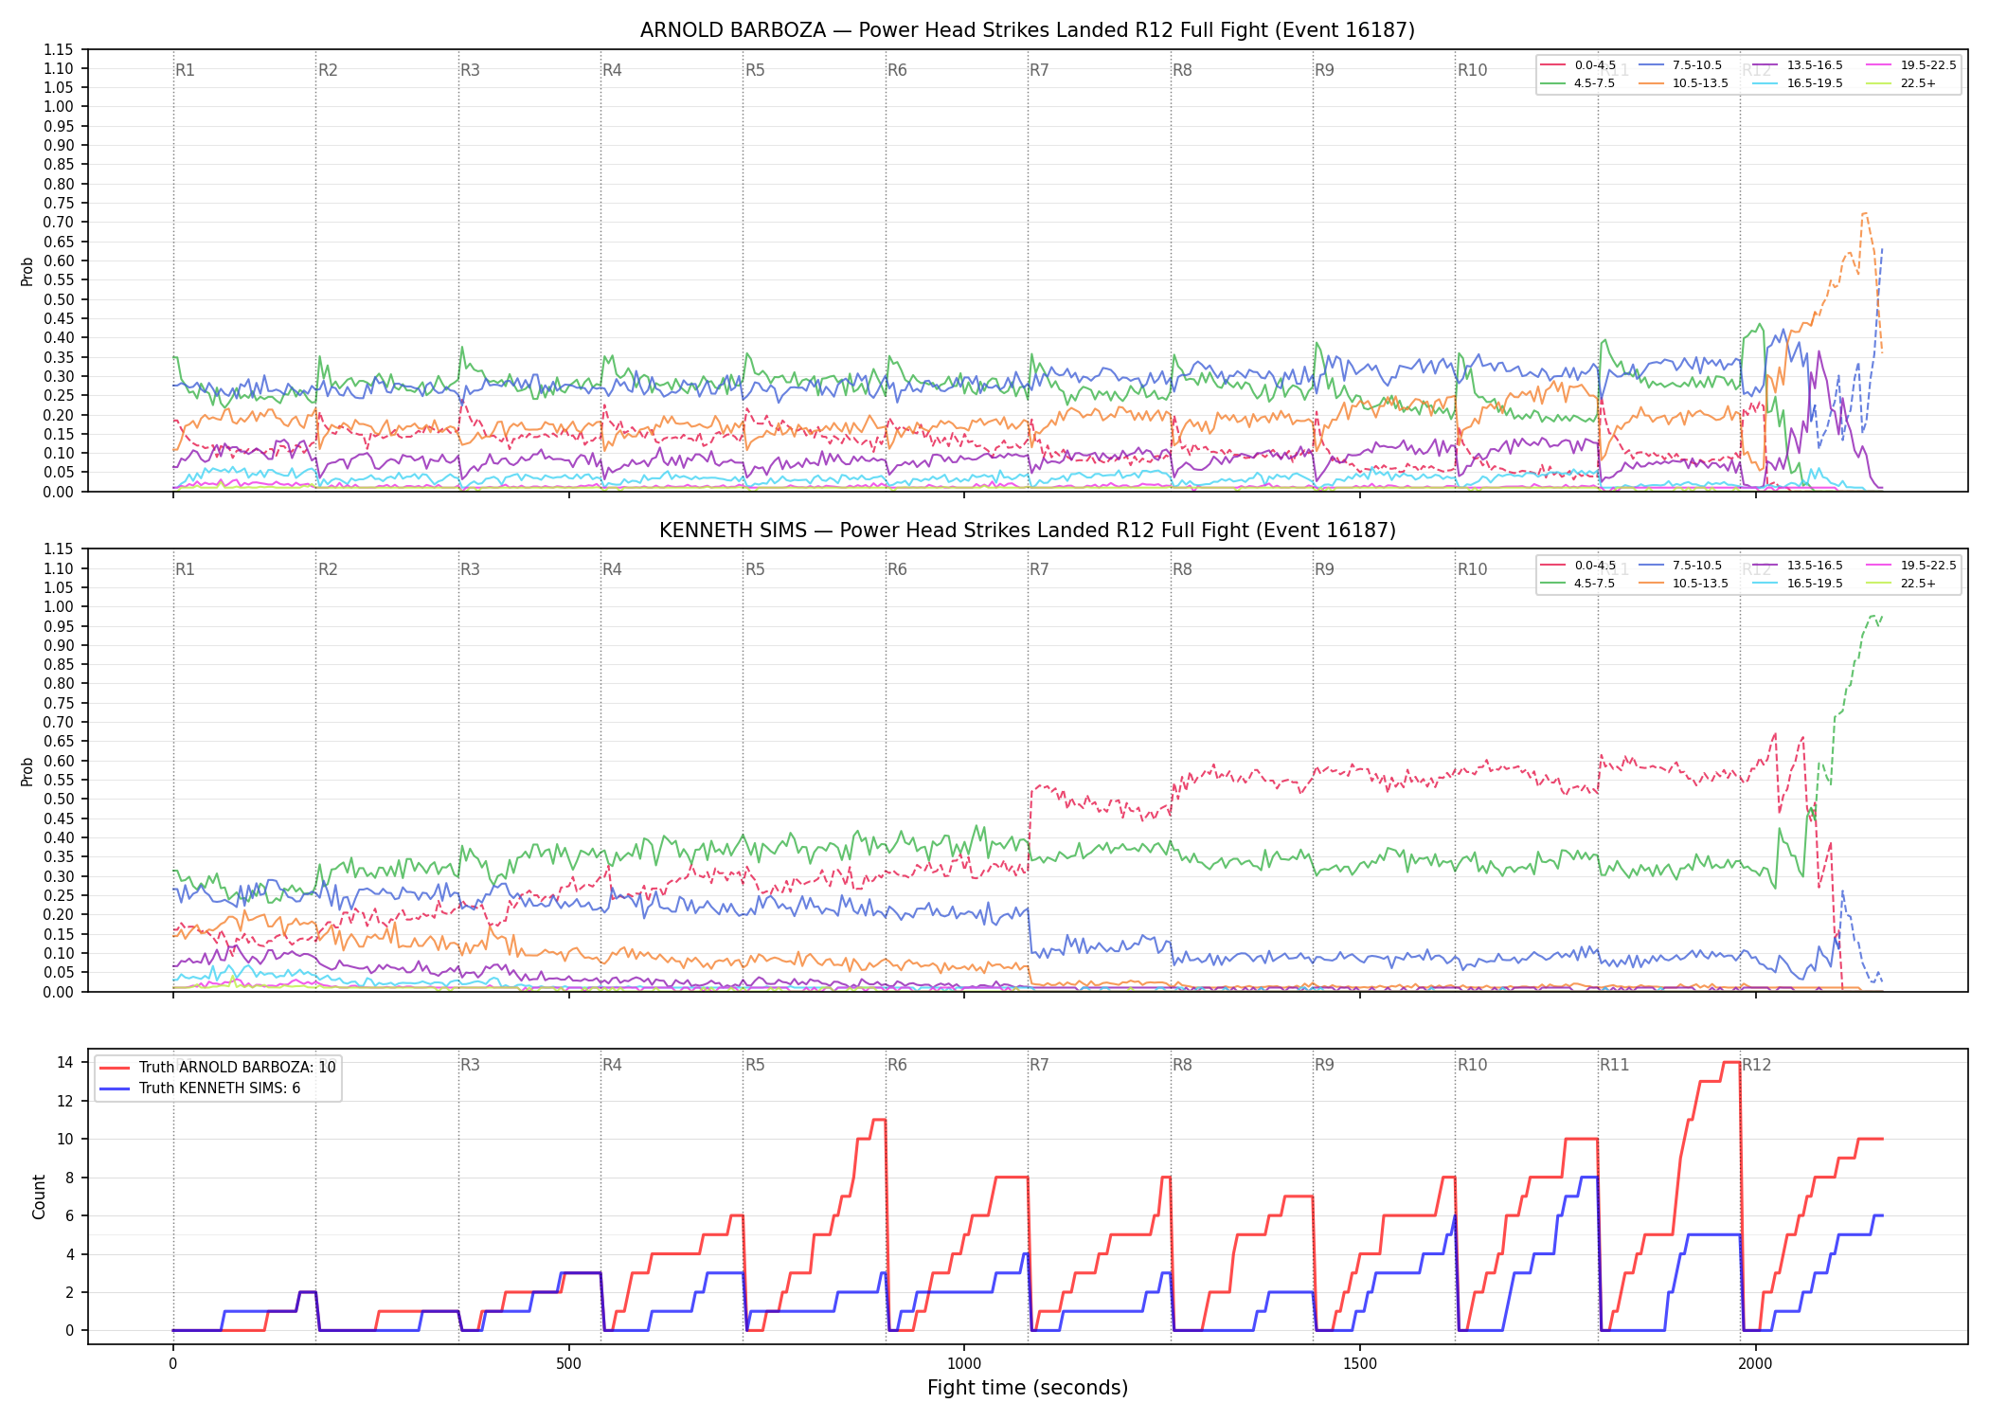Select '0.0-4.5' legend entry in Barboza chart

(x=1579, y=65)
